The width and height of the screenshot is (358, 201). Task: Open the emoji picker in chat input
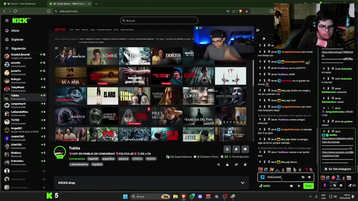point(309,177)
